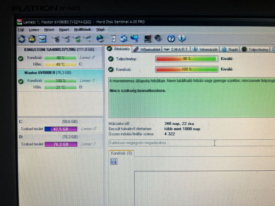Screen dimensions: 275x206
Task: Click the disk icon with green checkmark
Action: pyautogui.click(x=76, y=39)
